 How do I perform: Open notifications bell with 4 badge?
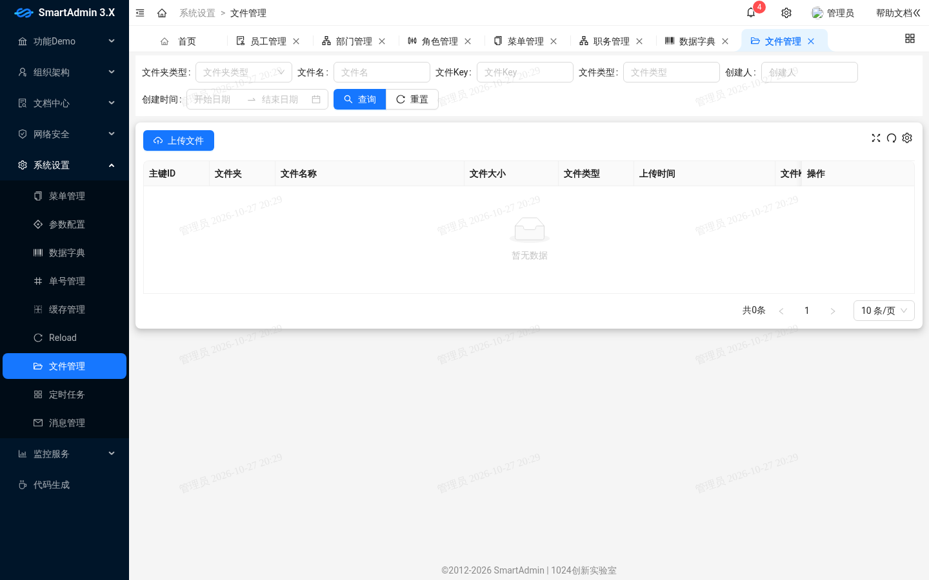[751, 13]
